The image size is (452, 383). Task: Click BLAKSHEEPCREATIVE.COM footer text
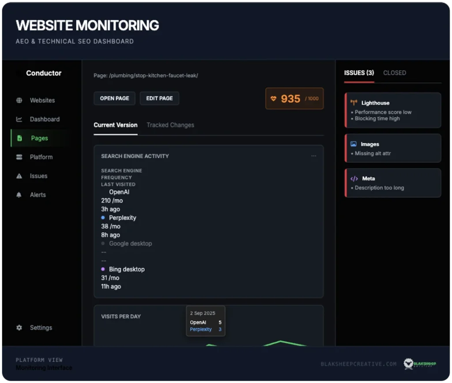tap(358, 364)
